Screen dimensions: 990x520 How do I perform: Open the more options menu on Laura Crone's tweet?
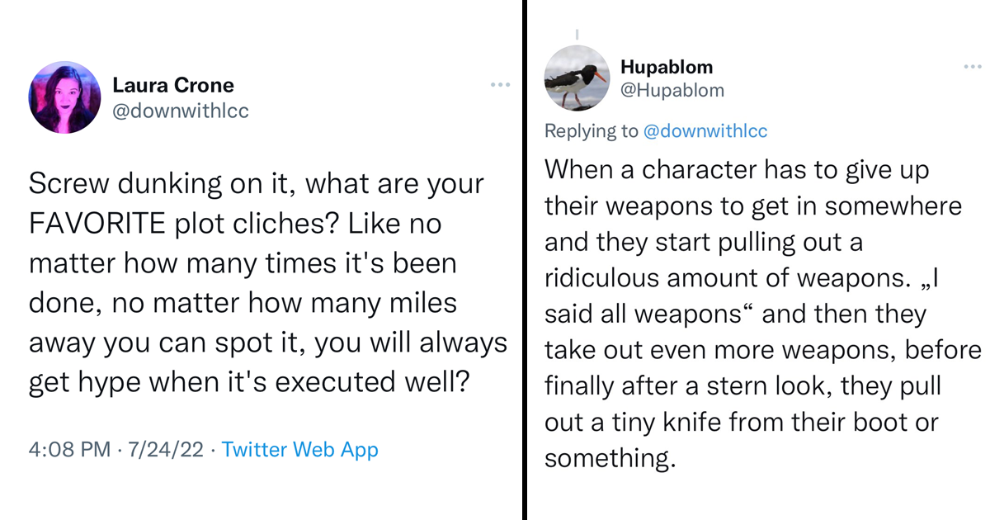click(500, 84)
